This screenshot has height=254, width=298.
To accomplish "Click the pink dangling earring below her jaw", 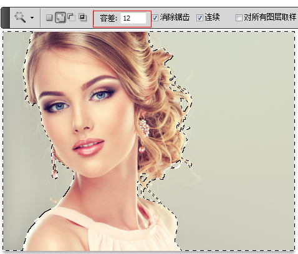I will tap(54, 163).
